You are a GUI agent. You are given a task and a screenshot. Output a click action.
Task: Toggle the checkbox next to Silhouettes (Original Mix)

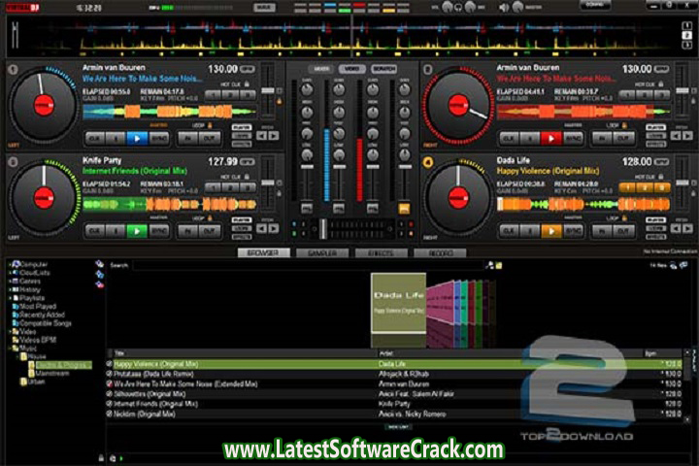click(110, 392)
